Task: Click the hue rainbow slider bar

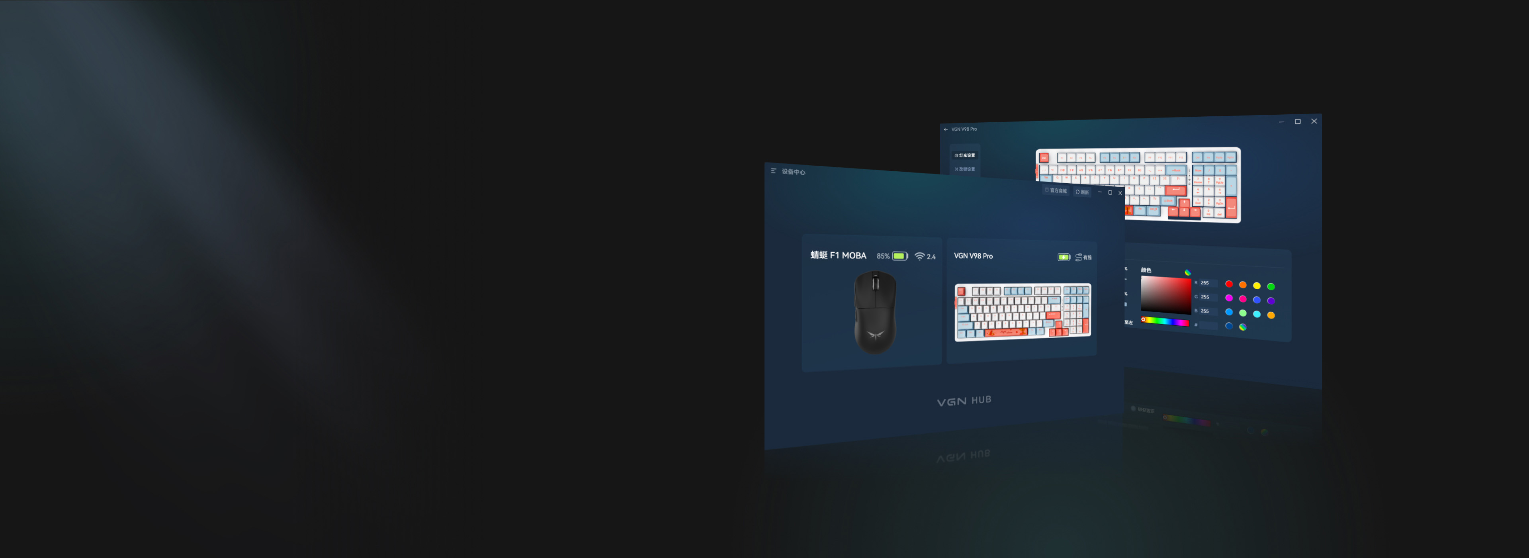Action: [1166, 321]
